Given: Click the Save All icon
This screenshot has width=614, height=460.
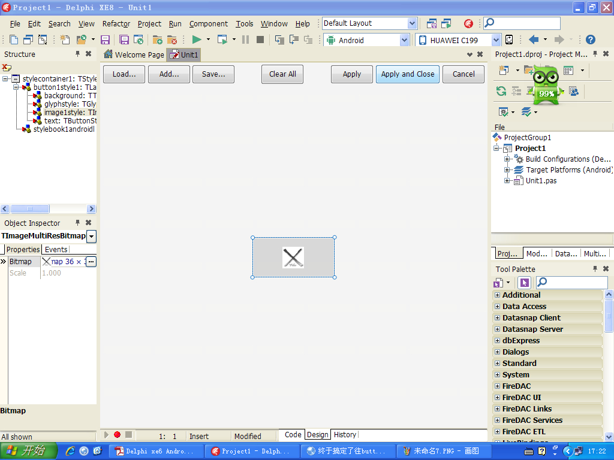Looking at the screenshot, I should click(x=124, y=40).
